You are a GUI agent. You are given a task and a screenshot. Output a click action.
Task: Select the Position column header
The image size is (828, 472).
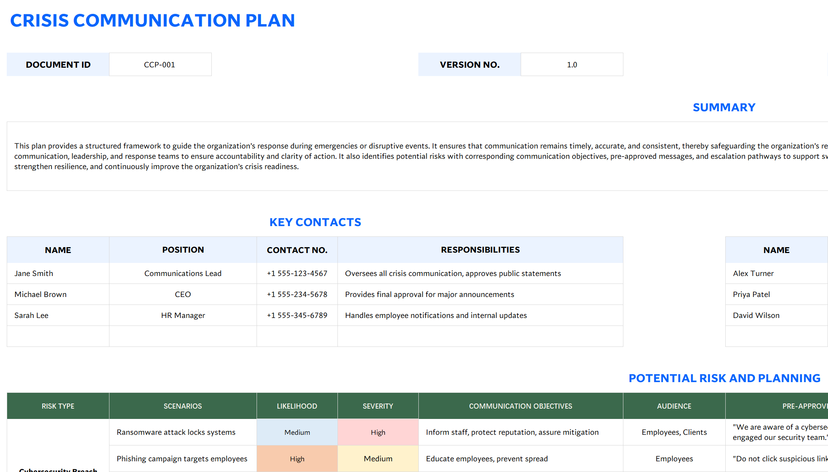pyautogui.click(x=183, y=250)
